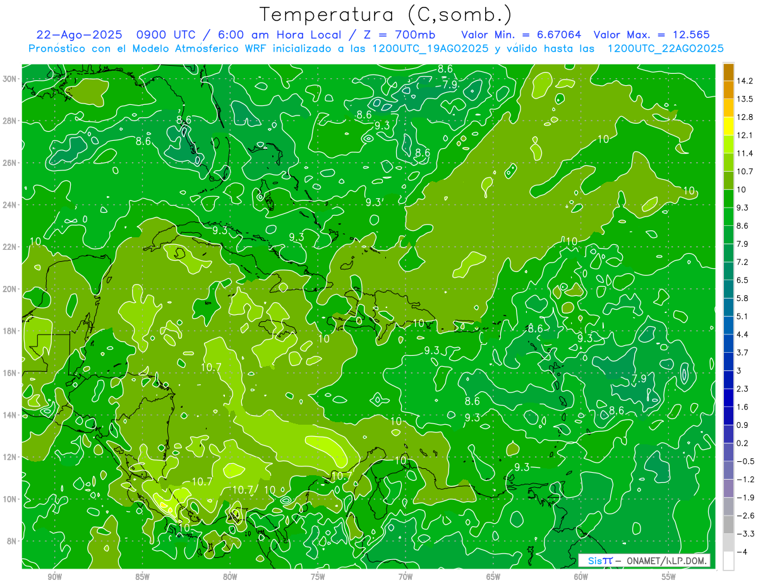Click the 'Valor Min. = 6.67064' value

(521, 35)
